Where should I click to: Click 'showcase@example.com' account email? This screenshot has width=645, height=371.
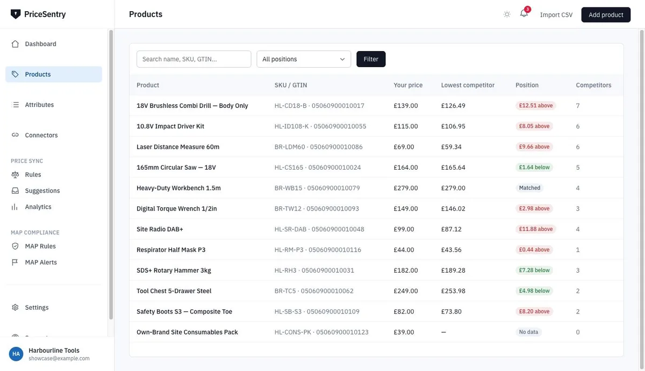coord(59,359)
